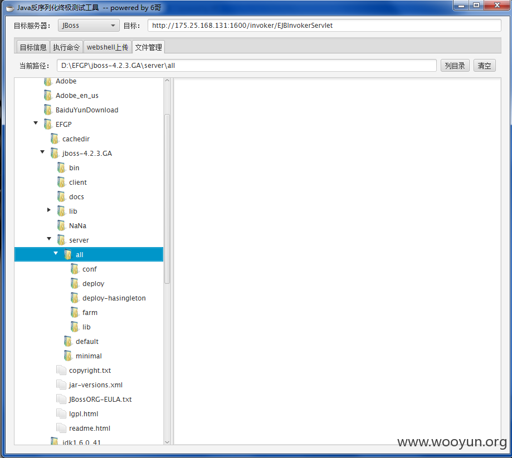Maximize the Java deserialization tool window
Image resolution: width=512 pixels, height=458 pixels.
point(476,6)
